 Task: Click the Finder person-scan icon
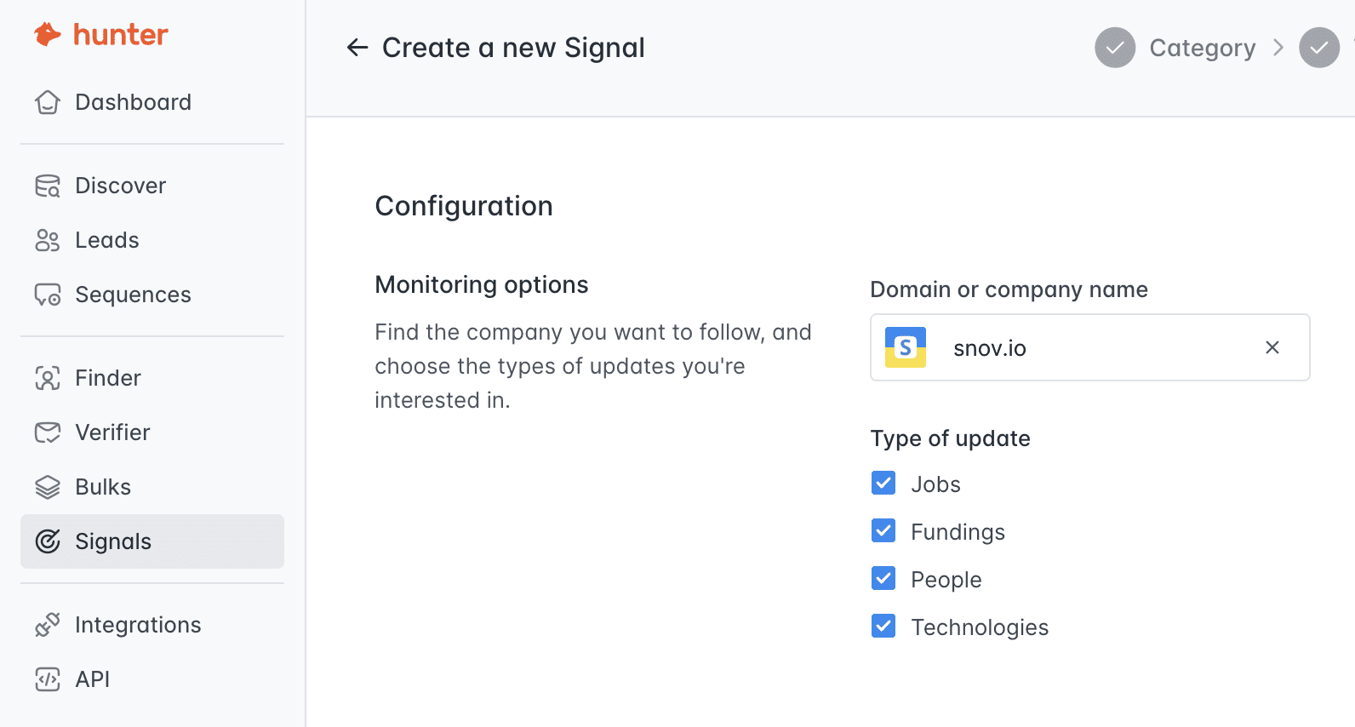click(48, 378)
